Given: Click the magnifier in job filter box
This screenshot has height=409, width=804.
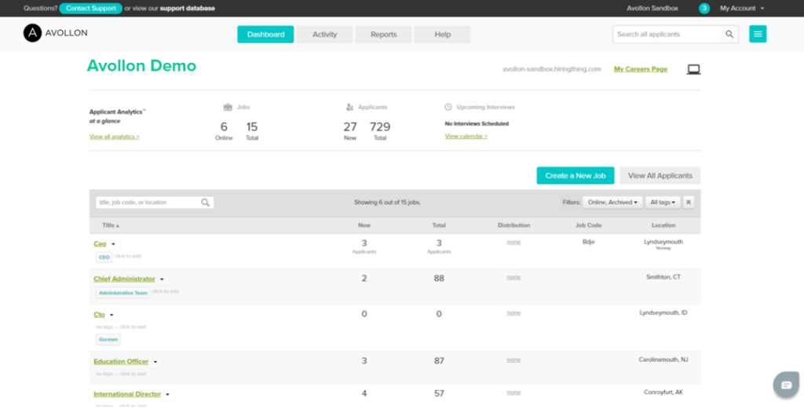Looking at the screenshot, I should (205, 203).
